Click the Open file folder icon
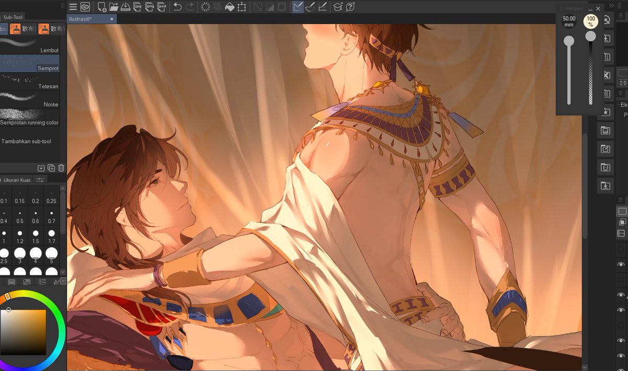 114,7
